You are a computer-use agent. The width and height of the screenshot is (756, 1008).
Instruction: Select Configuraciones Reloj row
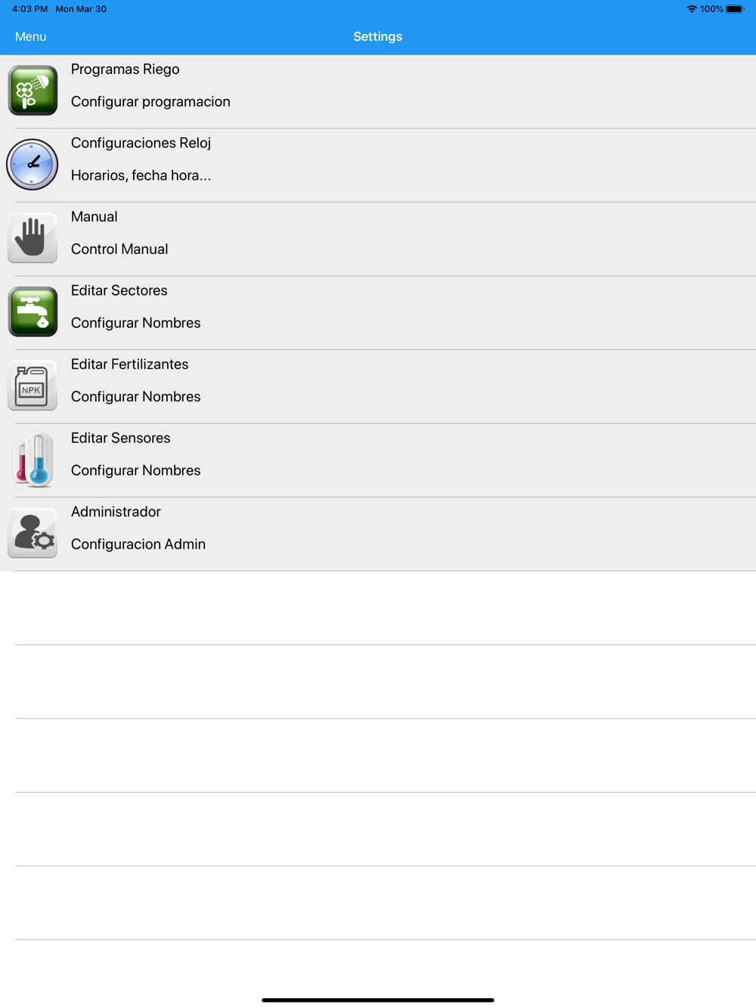(378, 165)
